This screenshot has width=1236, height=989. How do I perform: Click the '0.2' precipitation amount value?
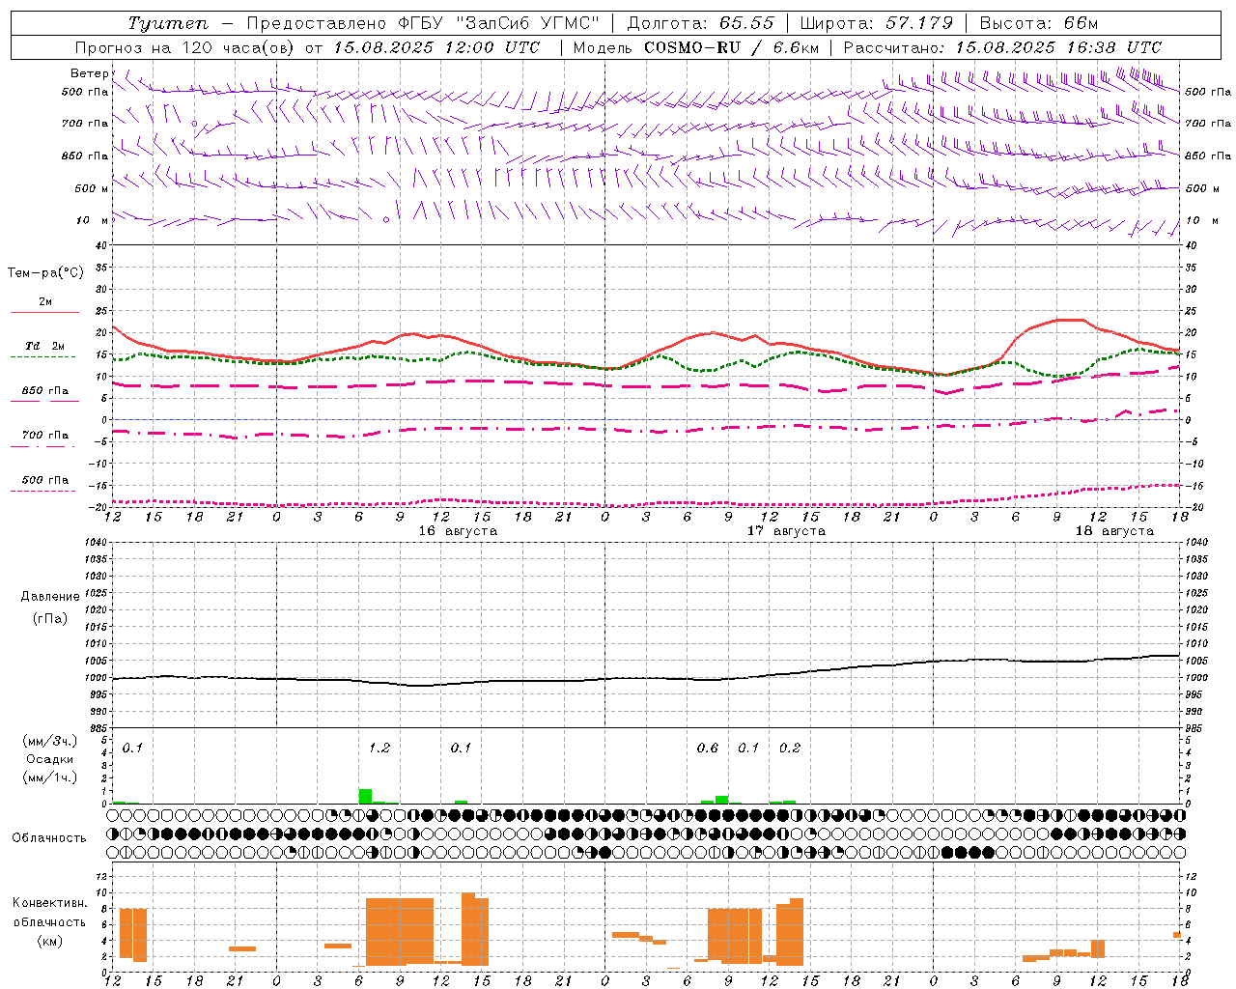790,748
